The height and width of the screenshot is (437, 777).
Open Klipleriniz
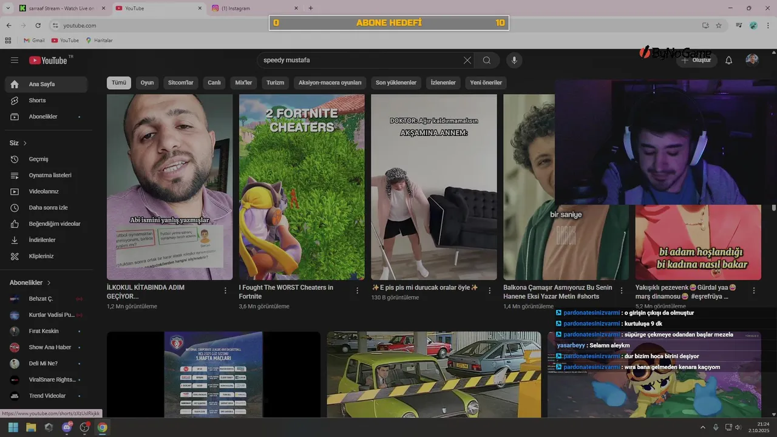tap(46, 256)
